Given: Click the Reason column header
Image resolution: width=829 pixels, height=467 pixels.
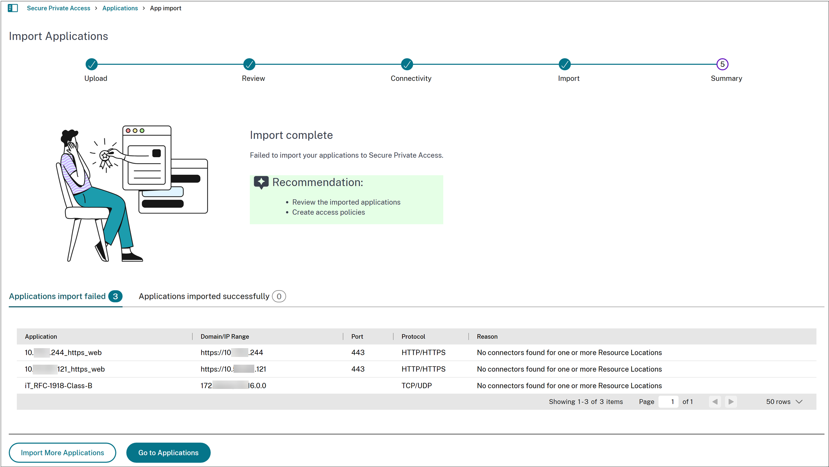Looking at the screenshot, I should 487,337.
